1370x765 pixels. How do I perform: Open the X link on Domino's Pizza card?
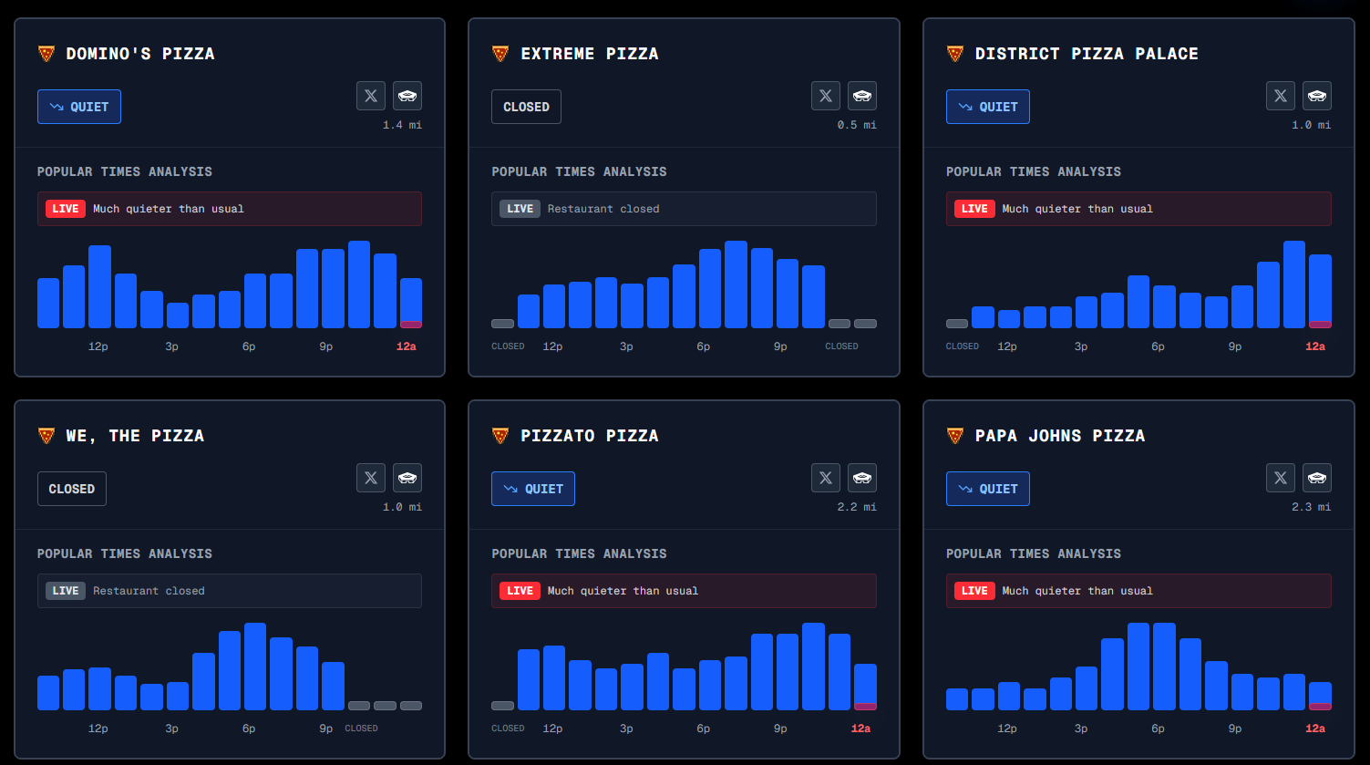tap(371, 96)
